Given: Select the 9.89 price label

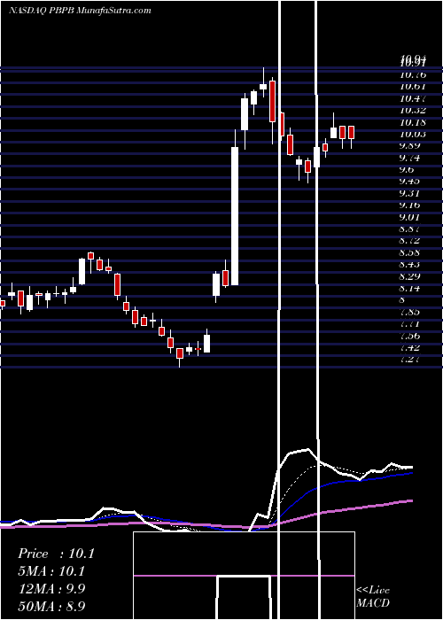Looking at the screenshot, I should (x=409, y=146).
